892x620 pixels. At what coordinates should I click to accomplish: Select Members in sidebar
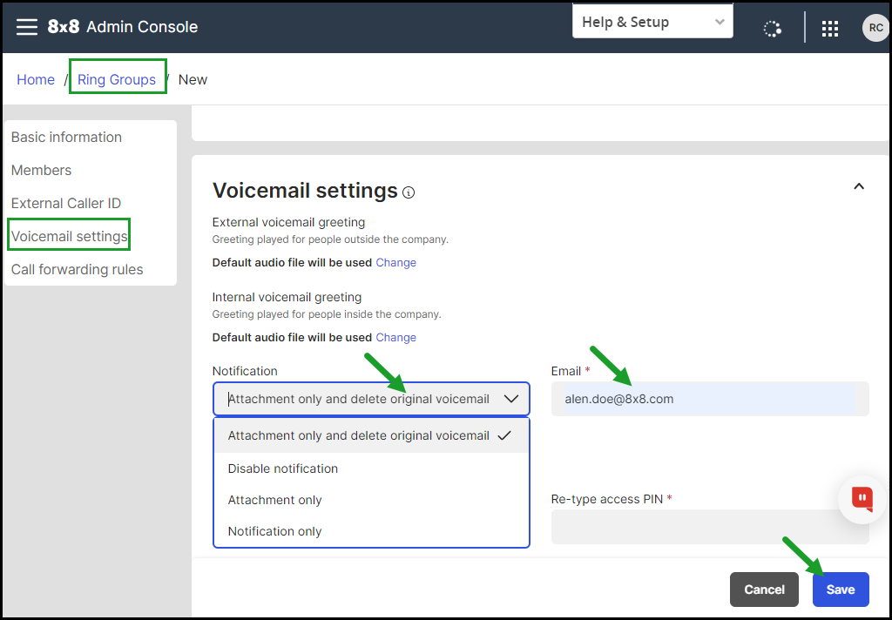[42, 170]
